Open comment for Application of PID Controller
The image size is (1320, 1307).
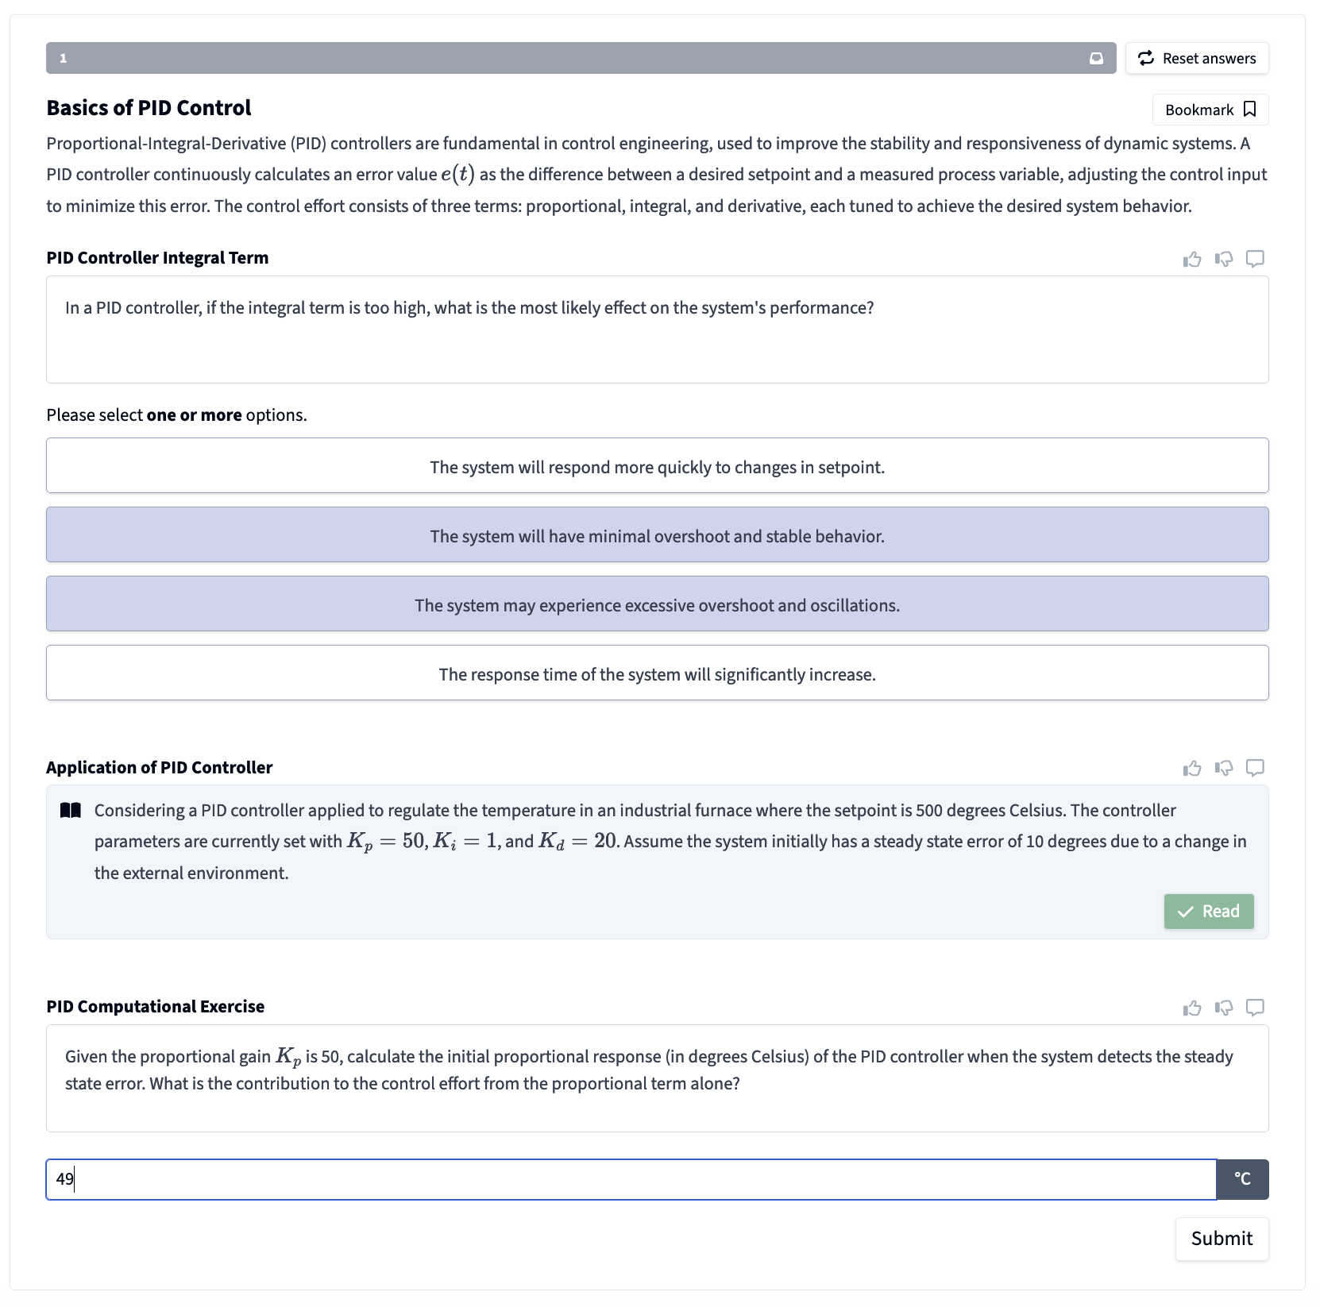(1255, 768)
